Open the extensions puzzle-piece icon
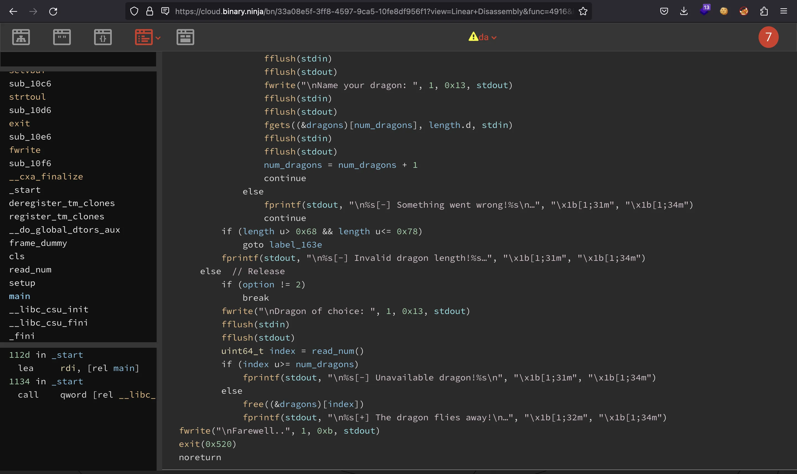Viewport: 797px width, 474px height. coord(764,12)
